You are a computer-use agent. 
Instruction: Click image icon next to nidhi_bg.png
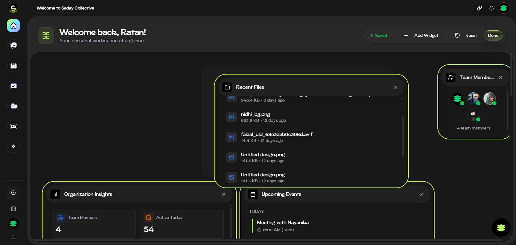pyautogui.click(x=232, y=117)
